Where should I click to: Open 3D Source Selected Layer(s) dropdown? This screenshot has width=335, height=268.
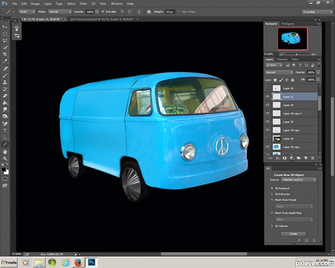pos(299,180)
